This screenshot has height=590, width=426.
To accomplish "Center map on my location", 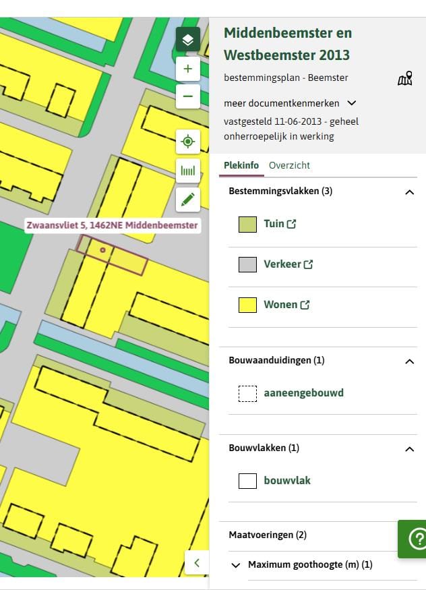I will [187, 142].
